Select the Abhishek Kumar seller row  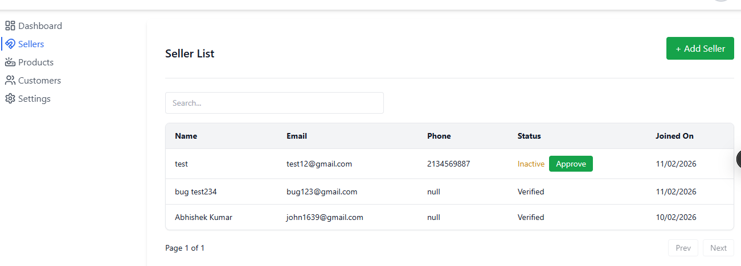[x=203, y=217]
